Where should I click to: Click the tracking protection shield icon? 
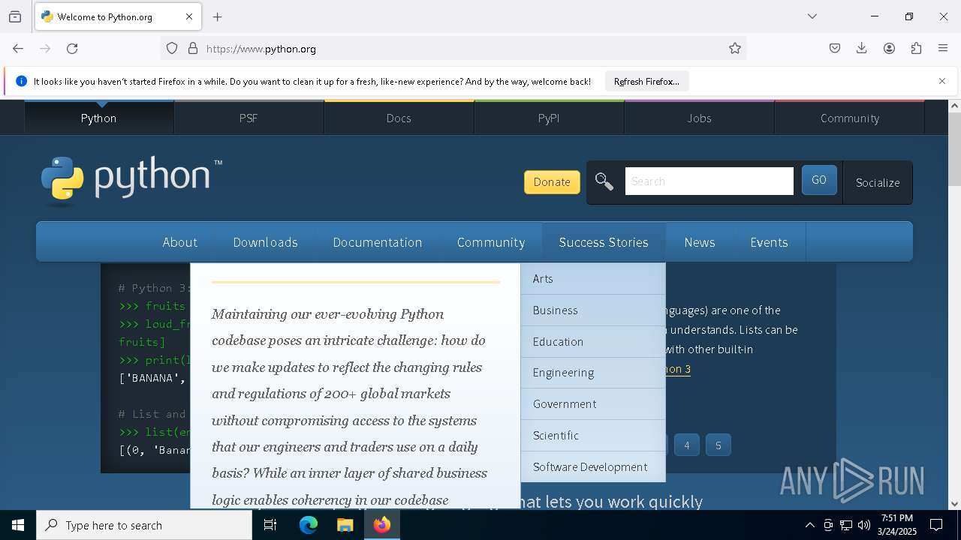pyautogui.click(x=172, y=49)
